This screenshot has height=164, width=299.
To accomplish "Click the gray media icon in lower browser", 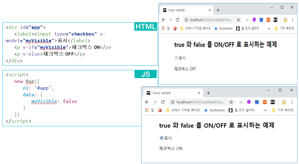I will coord(241,102).
